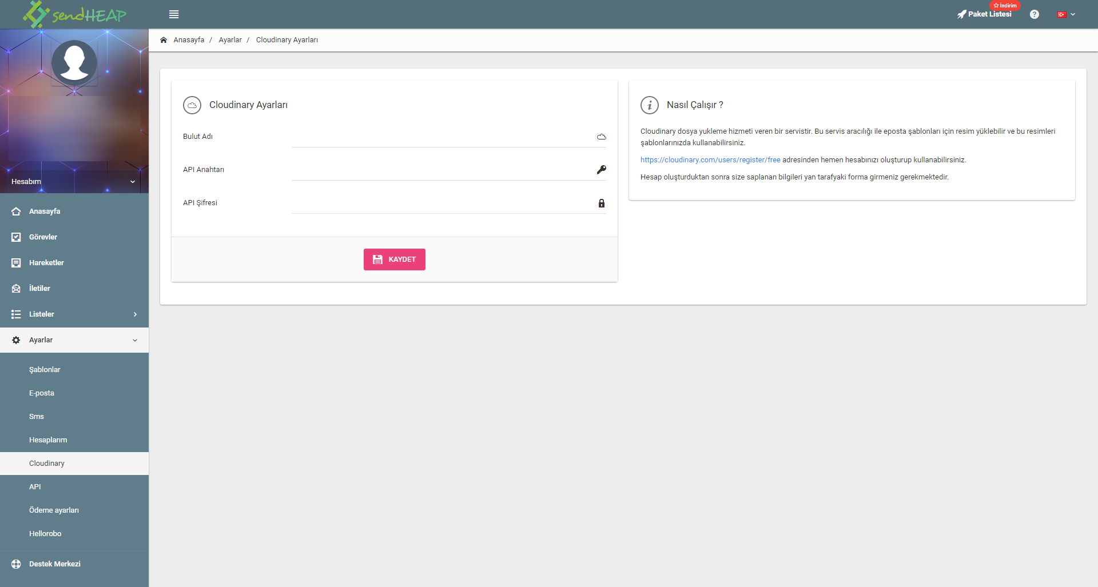Click the Ayarlar gear icon
The image size is (1098, 587).
coord(16,340)
